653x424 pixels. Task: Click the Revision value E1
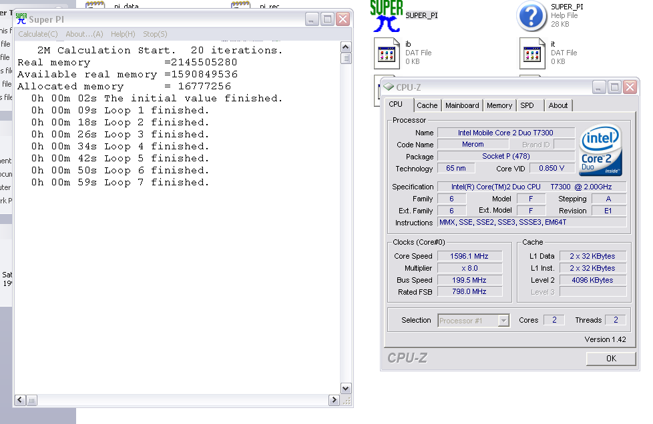pyautogui.click(x=608, y=211)
